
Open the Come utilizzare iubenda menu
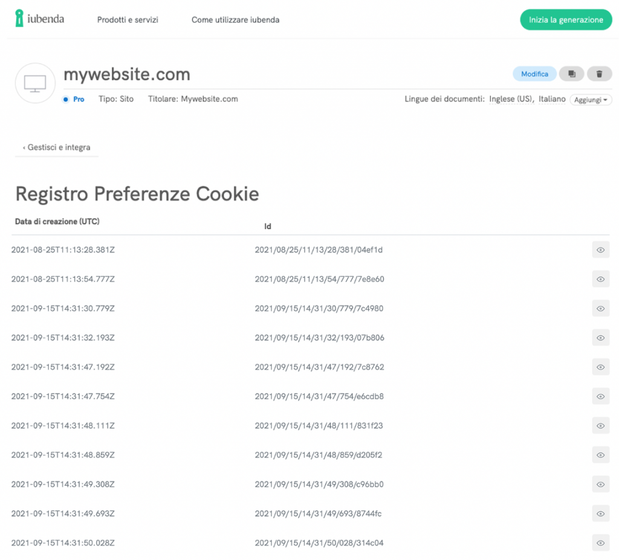point(235,19)
